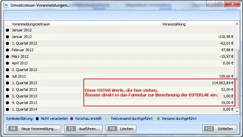Sort by Voranmeldungszeitraum column header
This screenshot has width=243, height=137.
click(86, 24)
